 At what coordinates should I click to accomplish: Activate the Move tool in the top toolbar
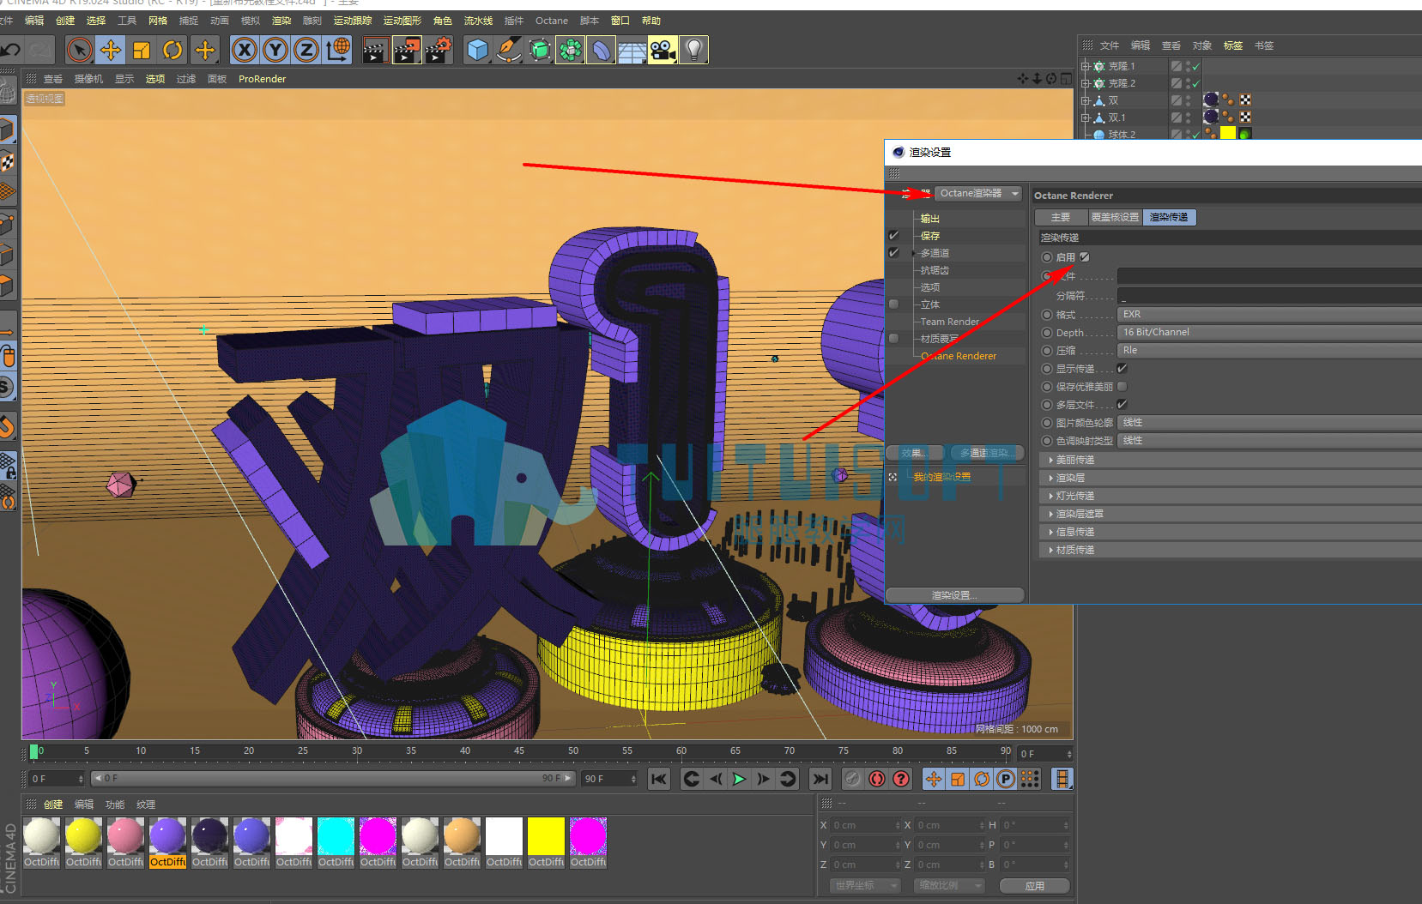click(111, 51)
